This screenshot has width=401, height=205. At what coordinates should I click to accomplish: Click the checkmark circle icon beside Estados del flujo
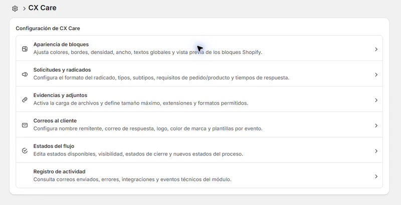click(x=25, y=150)
